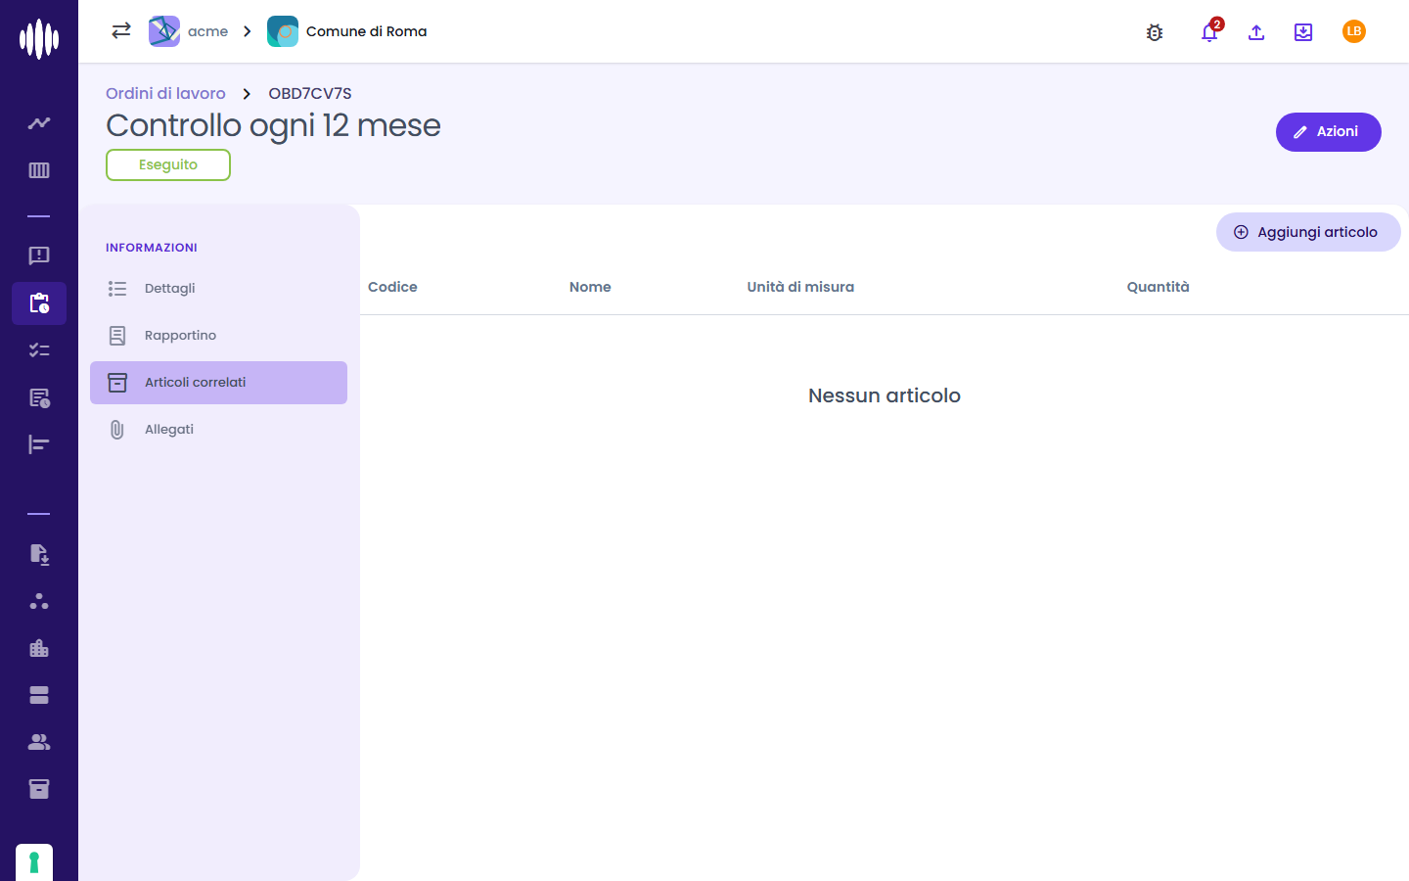Click the Eseguito status badge
This screenshot has width=1409, height=881.
tap(168, 164)
